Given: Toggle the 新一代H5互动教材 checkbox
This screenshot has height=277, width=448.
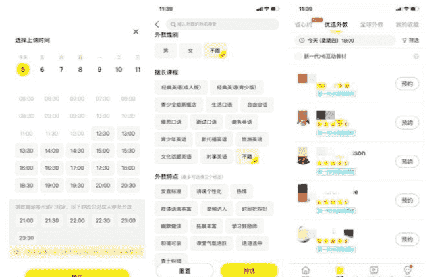Looking at the screenshot, I should tap(298, 56).
